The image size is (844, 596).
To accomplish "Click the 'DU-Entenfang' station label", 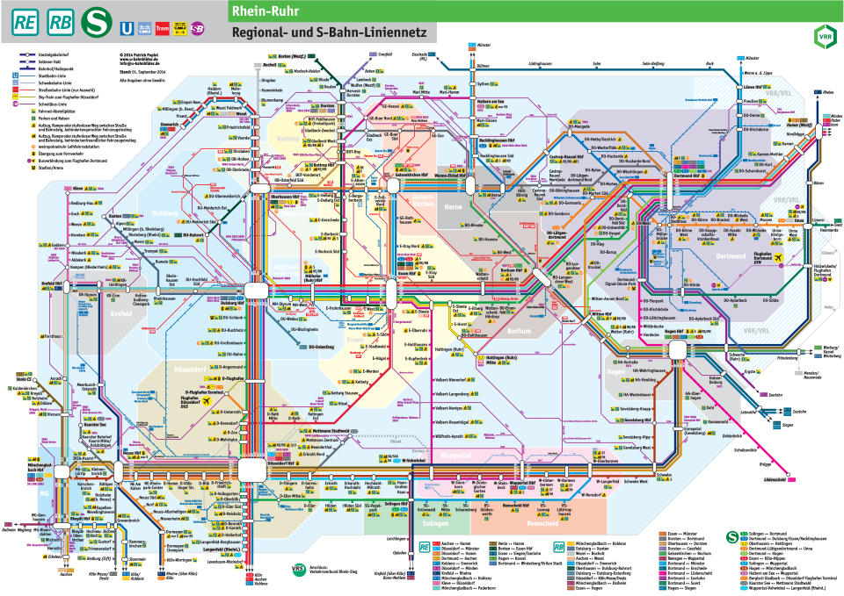I will (x=320, y=348).
